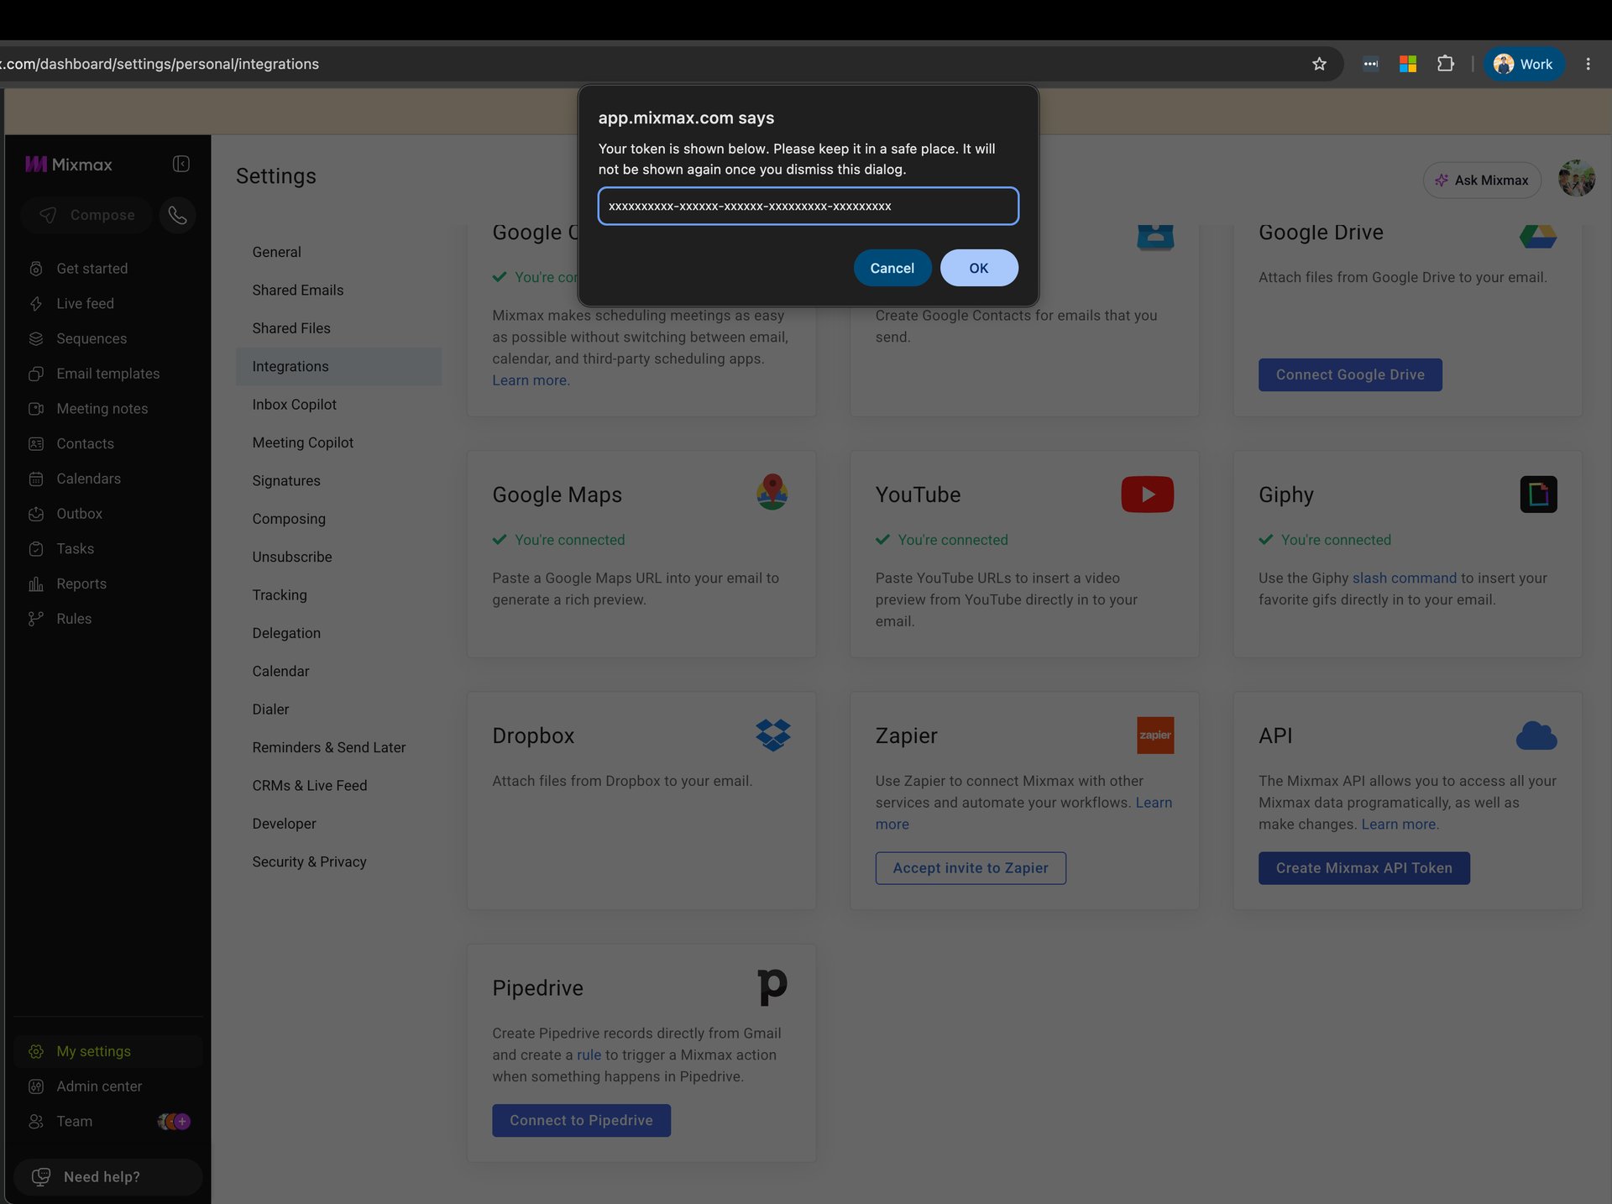Click Ask Mixmax button
This screenshot has height=1204, width=1612.
point(1482,181)
